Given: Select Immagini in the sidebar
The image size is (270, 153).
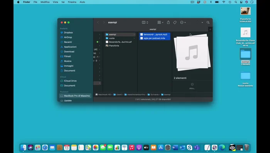Looking at the screenshot, I should [69, 66].
